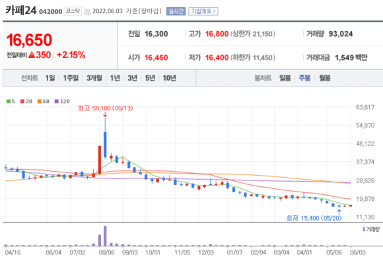Image resolution: width=383 pixels, height=259 pixels.
Task: Select the 주봉 weekly candle chart
Action: click(x=304, y=78)
